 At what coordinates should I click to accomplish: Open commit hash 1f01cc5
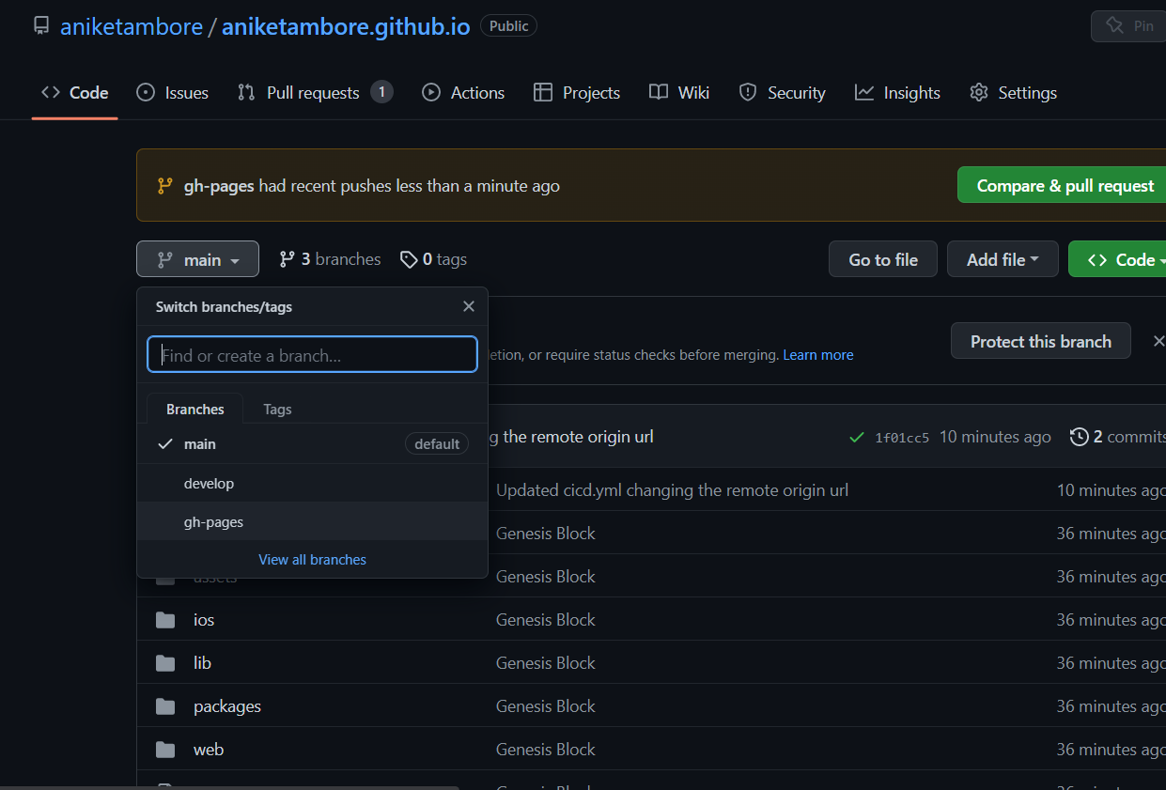coord(902,437)
